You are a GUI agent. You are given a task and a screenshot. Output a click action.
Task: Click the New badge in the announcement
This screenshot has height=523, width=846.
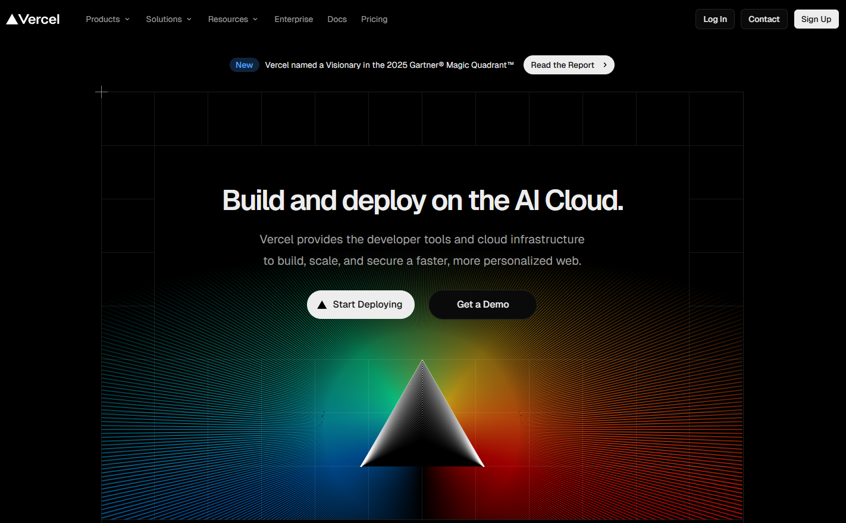click(244, 65)
